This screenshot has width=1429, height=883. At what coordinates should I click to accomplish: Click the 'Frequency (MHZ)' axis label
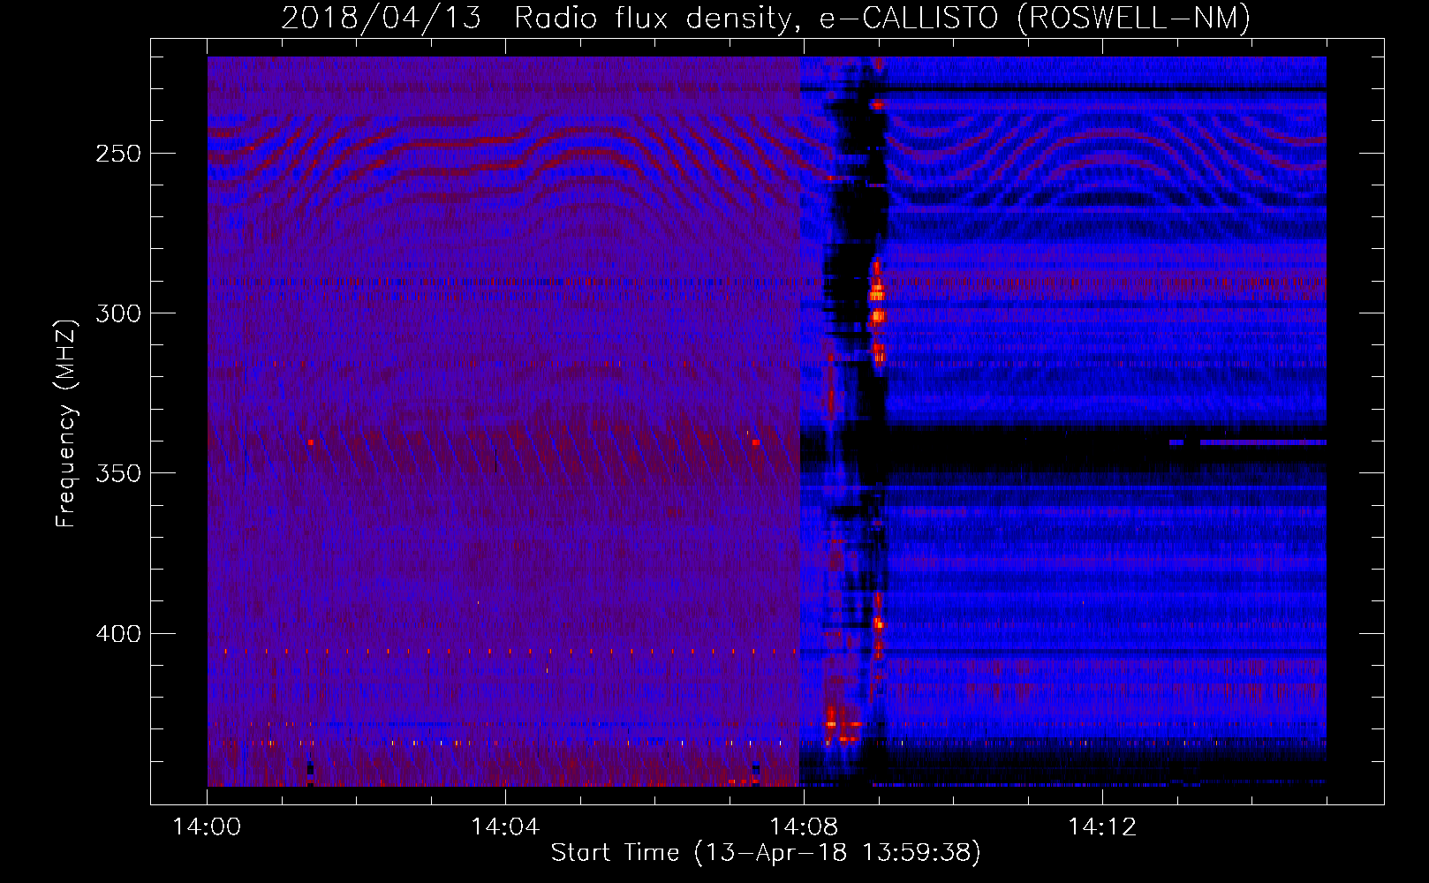click(x=66, y=424)
